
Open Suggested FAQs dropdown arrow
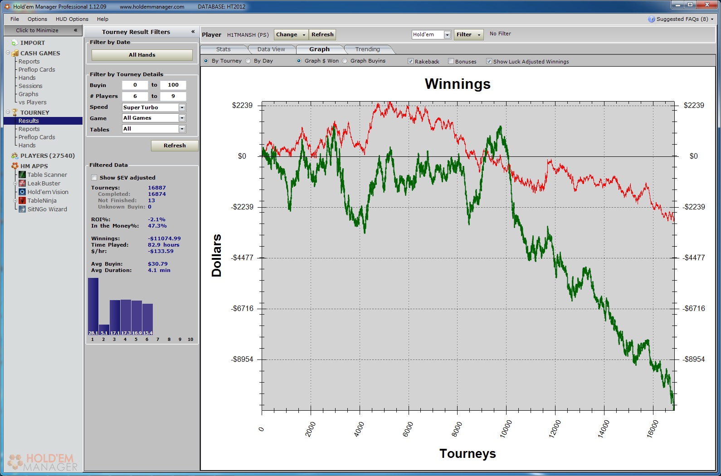pyautogui.click(x=712, y=19)
